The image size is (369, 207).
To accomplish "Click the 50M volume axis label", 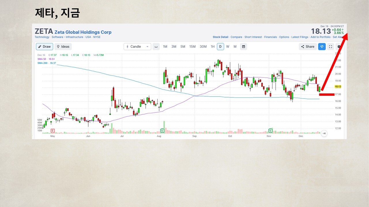I will pos(40,120).
